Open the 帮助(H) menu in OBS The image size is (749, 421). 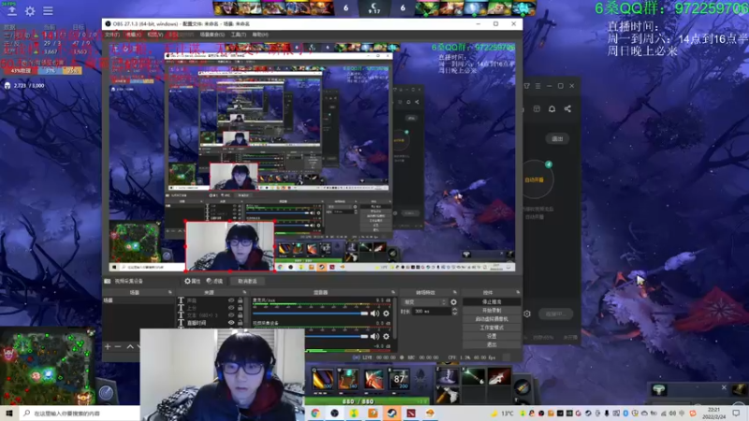[x=260, y=35]
